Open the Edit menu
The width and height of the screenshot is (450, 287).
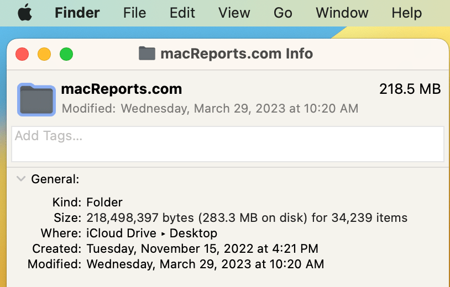pyautogui.click(x=182, y=13)
